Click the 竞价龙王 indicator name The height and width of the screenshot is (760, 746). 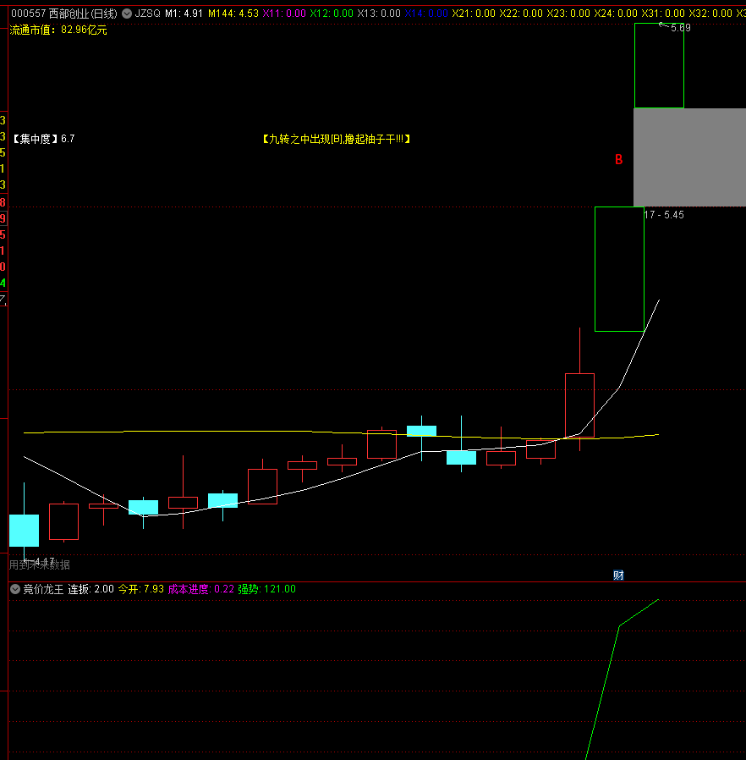(44, 589)
